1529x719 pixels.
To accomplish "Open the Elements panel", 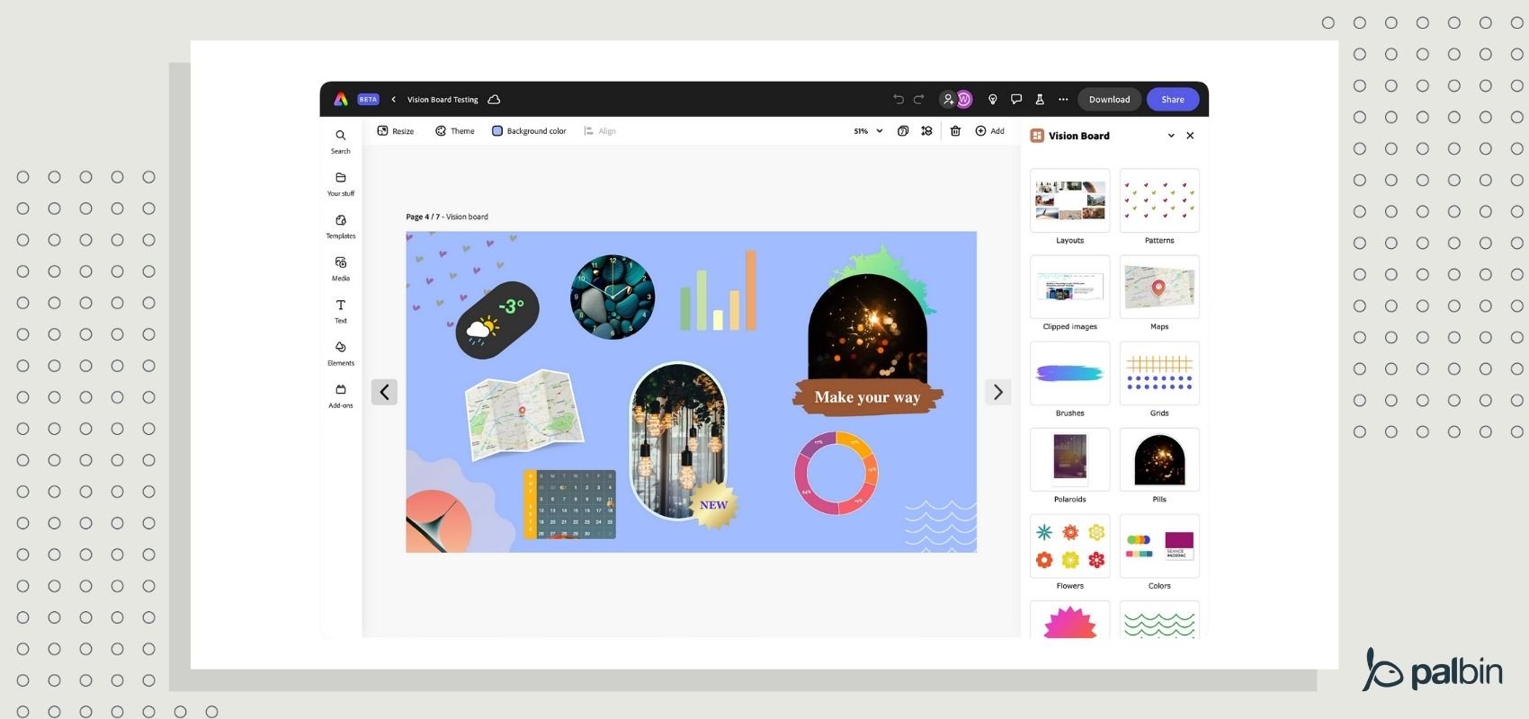I will [340, 352].
